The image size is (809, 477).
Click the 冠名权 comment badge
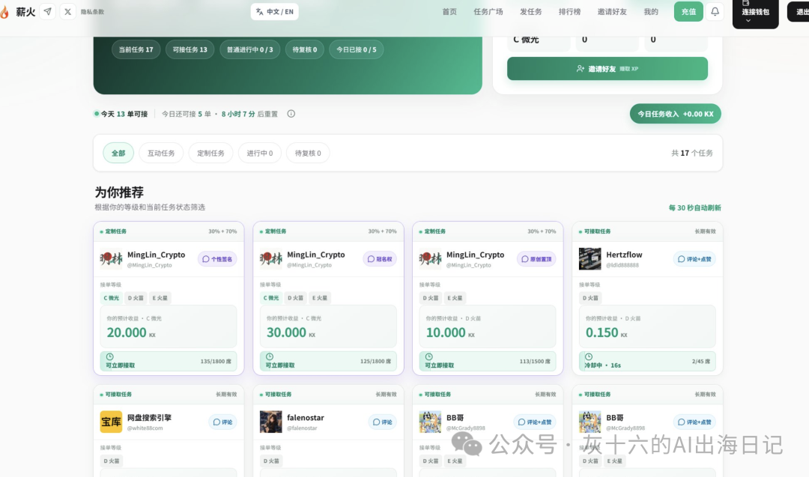pos(380,259)
